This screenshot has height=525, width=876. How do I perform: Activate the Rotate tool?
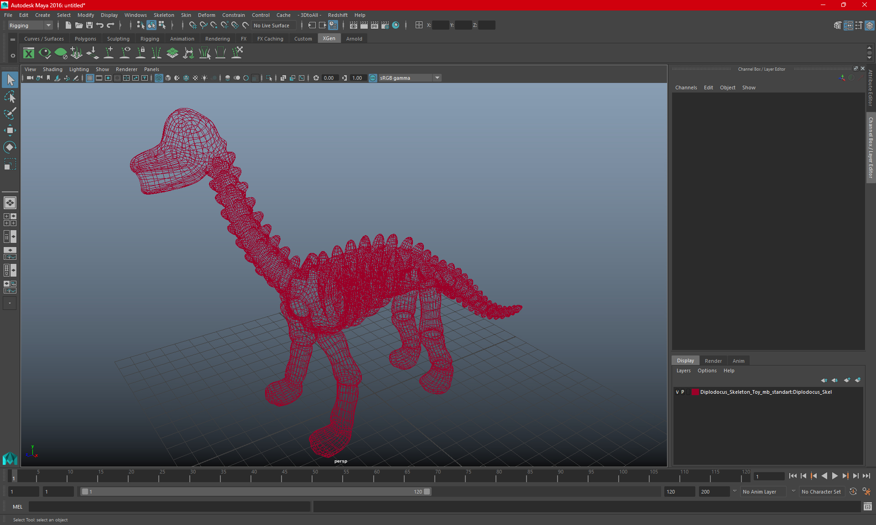point(10,147)
